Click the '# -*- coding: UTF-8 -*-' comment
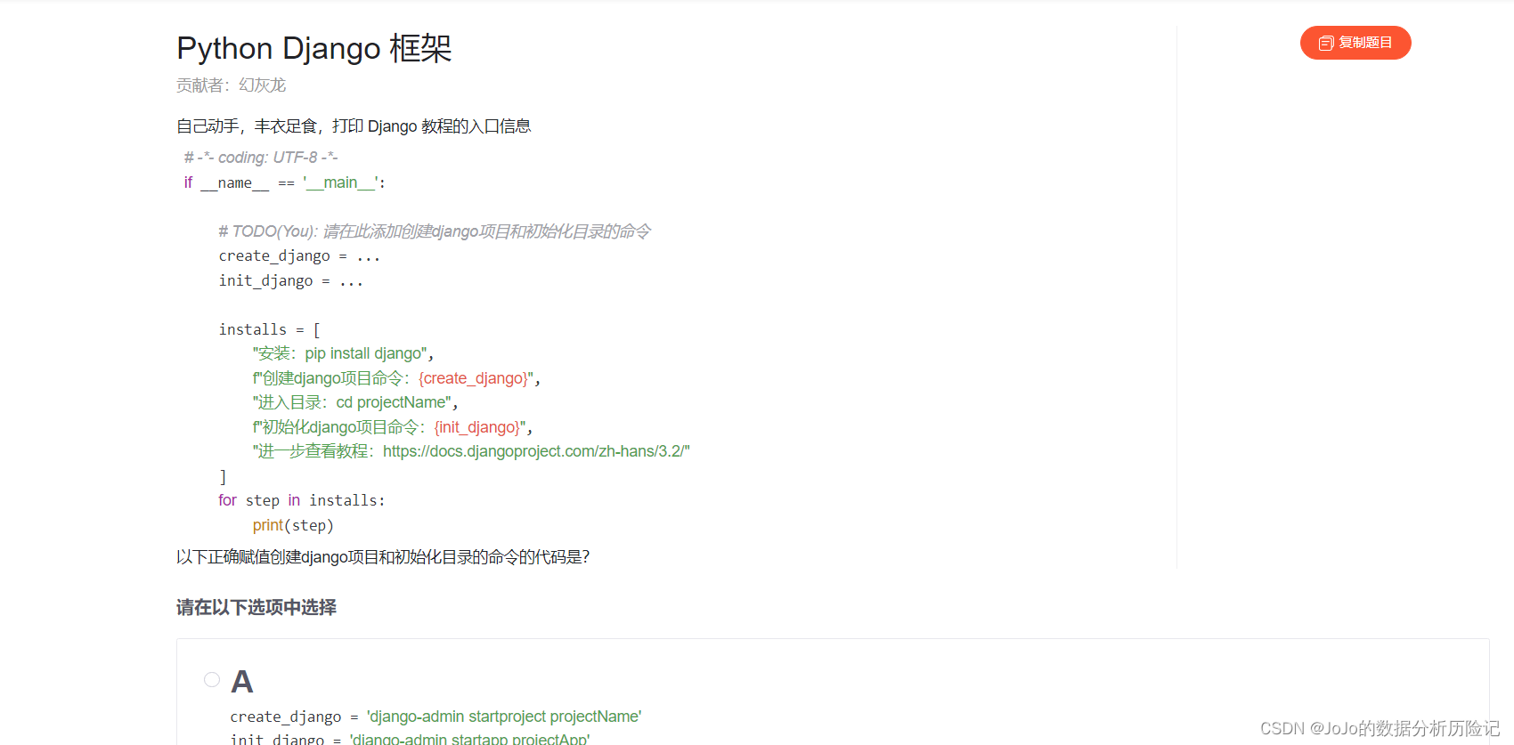The height and width of the screenshot is (745, 1514). (261, 158)
